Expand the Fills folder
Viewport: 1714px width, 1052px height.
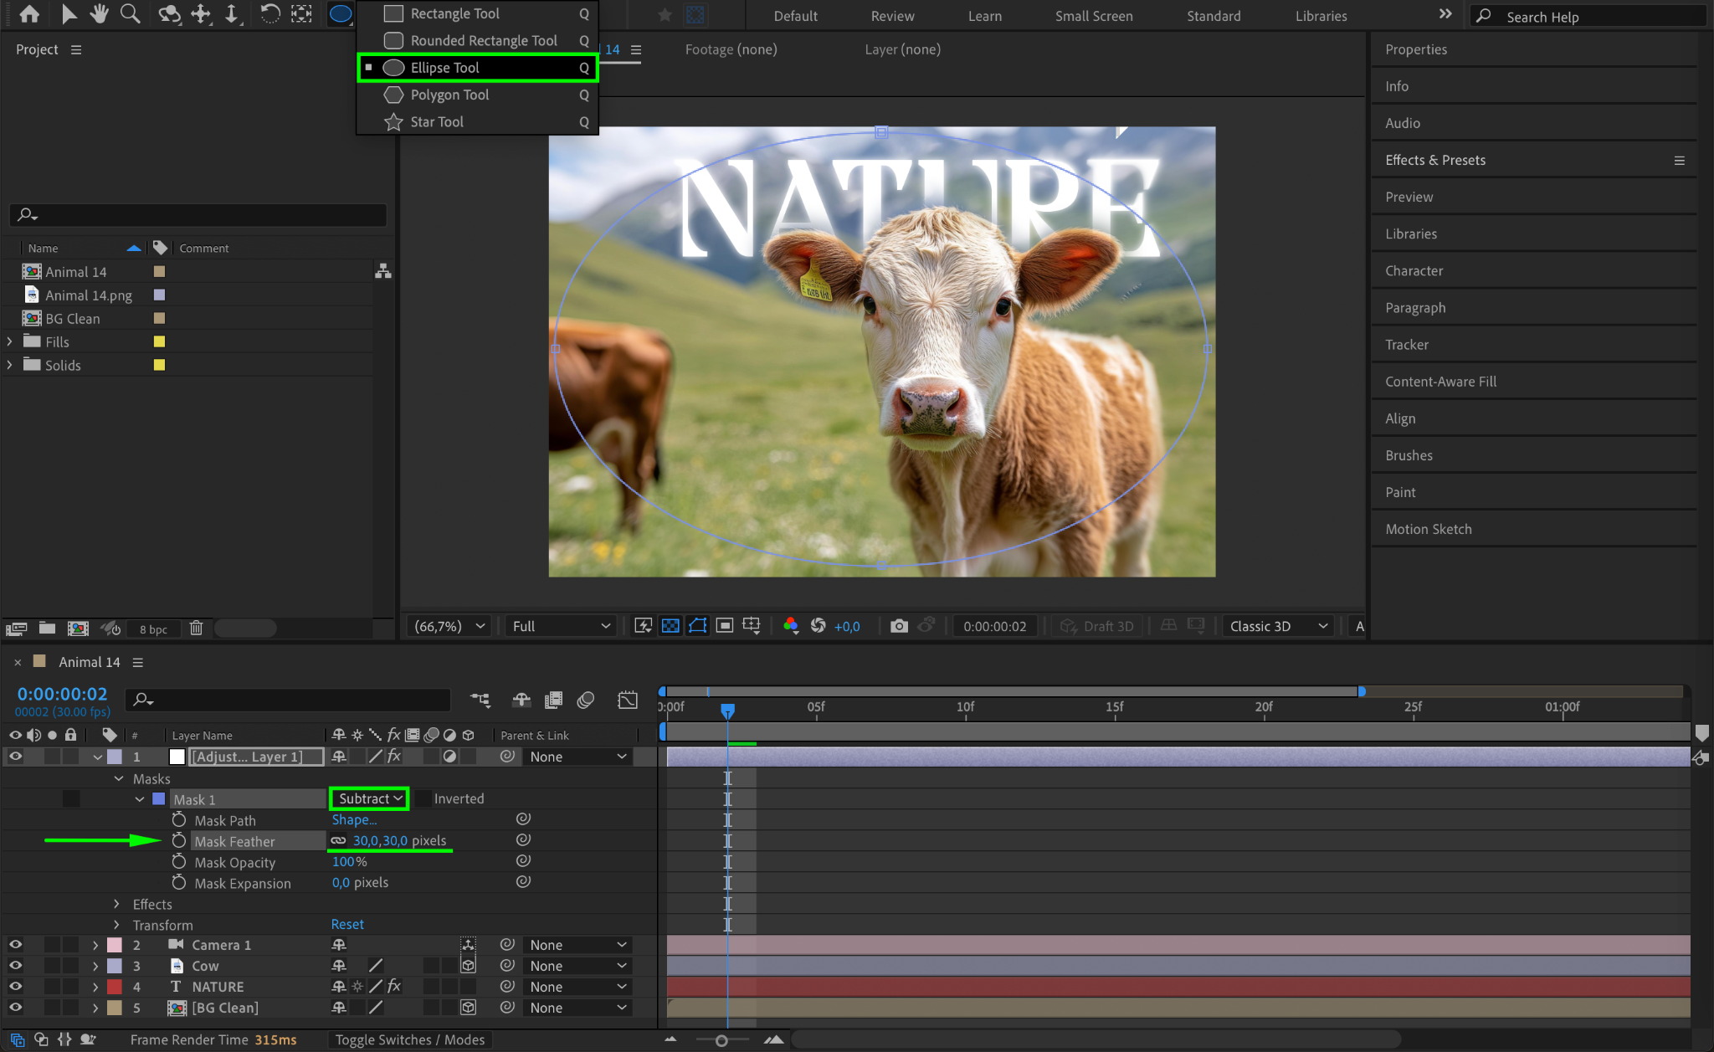[9, 341]
